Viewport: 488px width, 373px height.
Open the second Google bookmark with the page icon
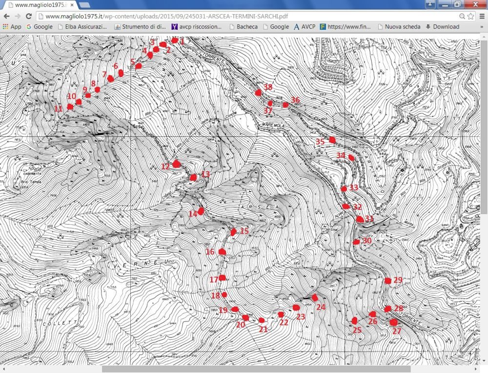(x=276, y=27)
